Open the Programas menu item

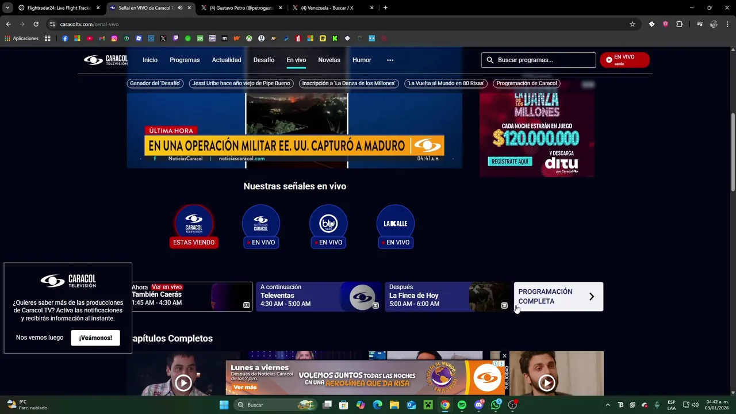(x=185, y=60)
